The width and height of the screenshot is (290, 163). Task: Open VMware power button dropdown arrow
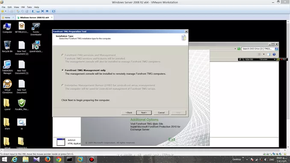point(6,11)
